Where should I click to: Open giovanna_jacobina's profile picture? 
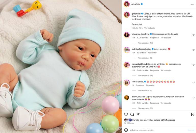tap(127, 35)
